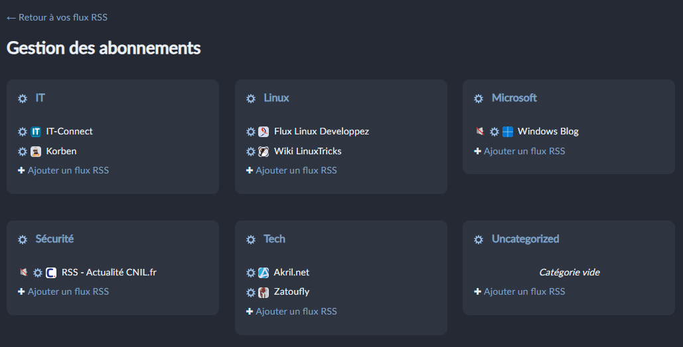Click gear icon next to IT-Connect feed
The image size is (683, 347).
click(23, 132)
